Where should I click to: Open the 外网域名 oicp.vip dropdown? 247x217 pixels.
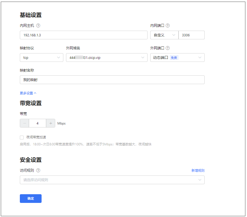tap(107, 58)
